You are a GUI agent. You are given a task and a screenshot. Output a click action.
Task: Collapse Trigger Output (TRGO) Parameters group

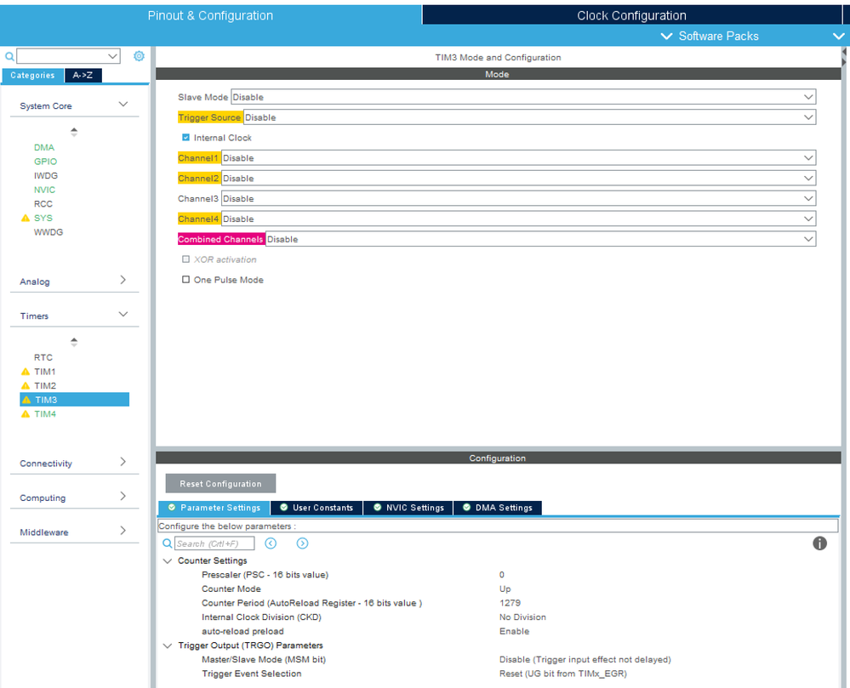point(168,645)
